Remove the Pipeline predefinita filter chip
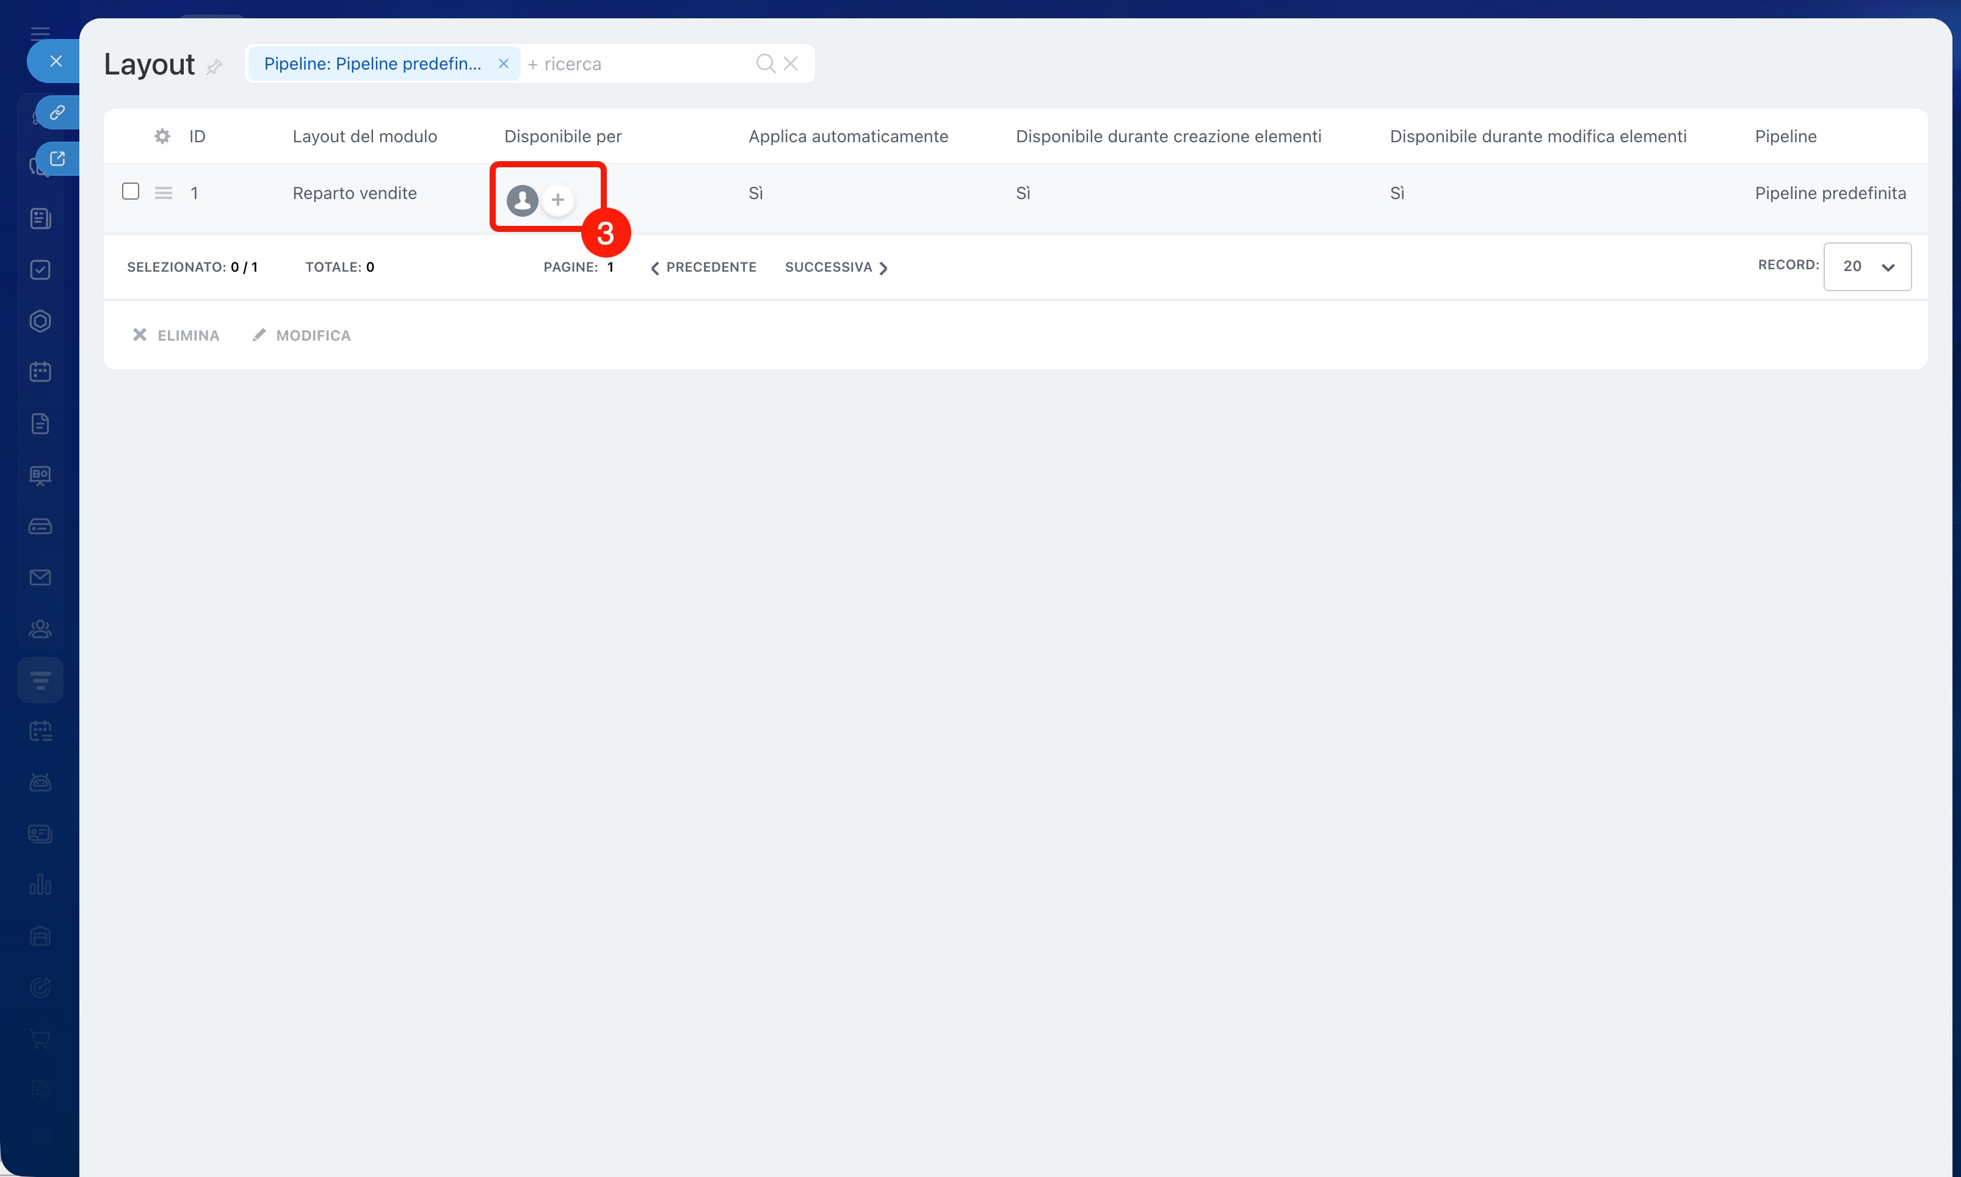Viewport: 1961px width, 1177px height. coord(504,63)
